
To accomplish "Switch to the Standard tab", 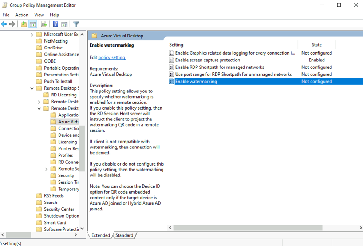I will 124,235.
